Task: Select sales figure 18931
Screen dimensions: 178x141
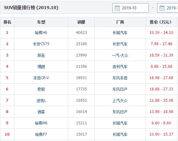Action: pos(81,78)
